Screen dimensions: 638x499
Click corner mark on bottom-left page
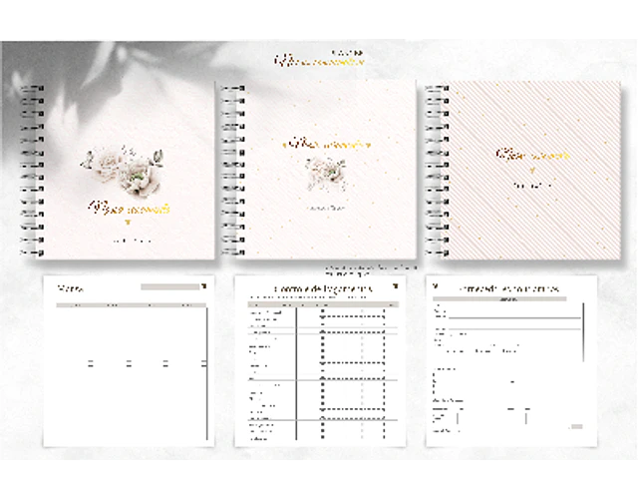coord(203,285)
